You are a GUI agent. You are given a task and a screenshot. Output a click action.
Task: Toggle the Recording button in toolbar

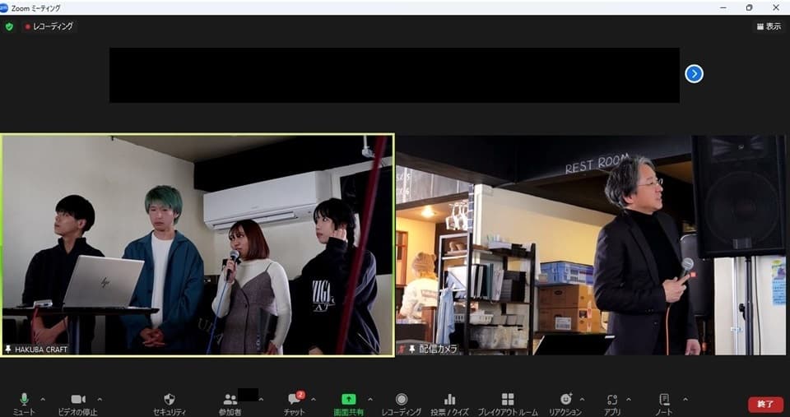[401, 404]
